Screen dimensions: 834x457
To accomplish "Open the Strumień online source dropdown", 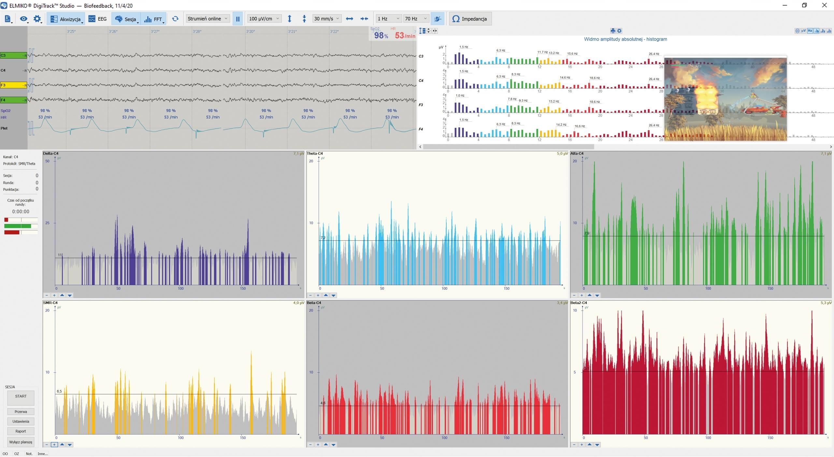I will [208, 19].
